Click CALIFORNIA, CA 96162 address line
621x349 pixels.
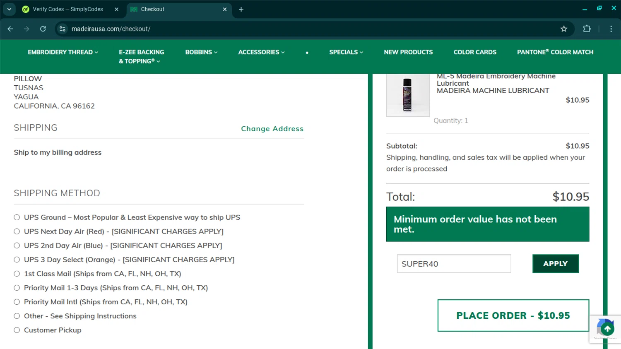(54, 106)
